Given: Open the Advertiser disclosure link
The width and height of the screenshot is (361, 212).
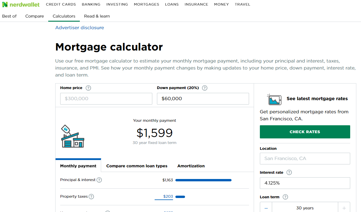Looking at the screenshot, I should (x=80, y=28).
